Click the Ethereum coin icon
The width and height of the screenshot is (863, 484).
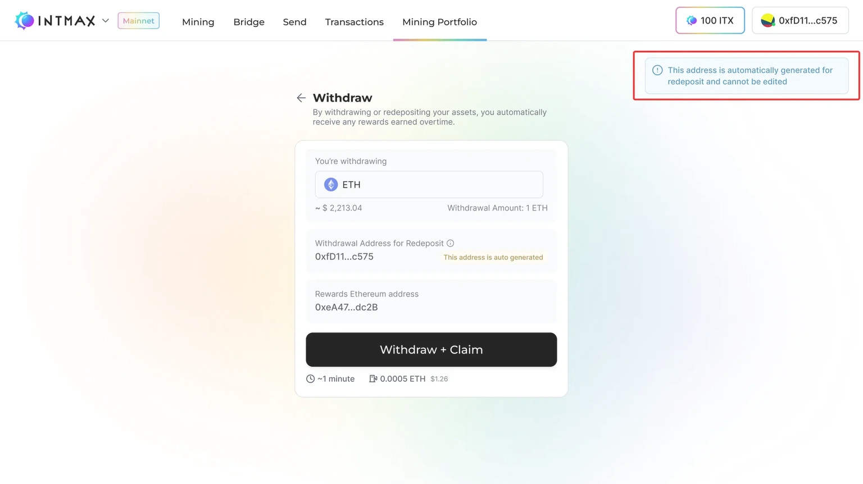[331, 185]
